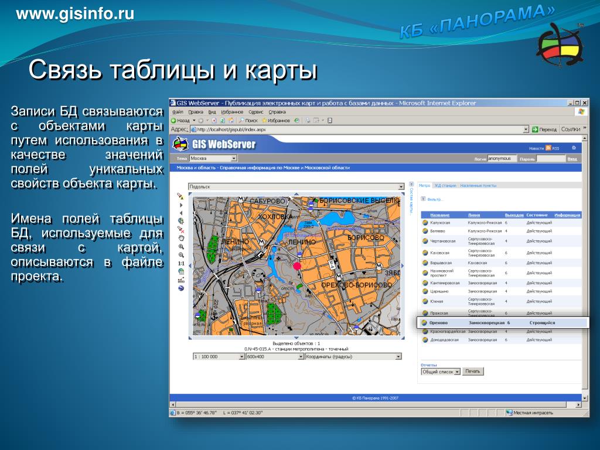
Task: Sort table by Выходов column header
Action: tap(514, 215)
